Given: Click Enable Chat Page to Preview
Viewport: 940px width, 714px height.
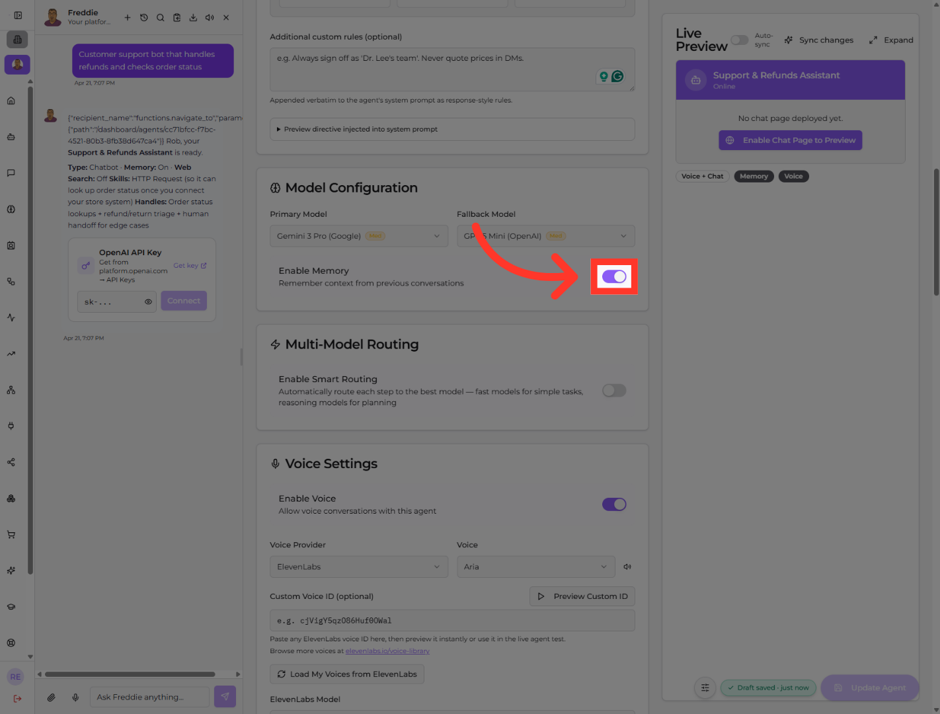Looking at the screenshot, I should tap(791, 140).
